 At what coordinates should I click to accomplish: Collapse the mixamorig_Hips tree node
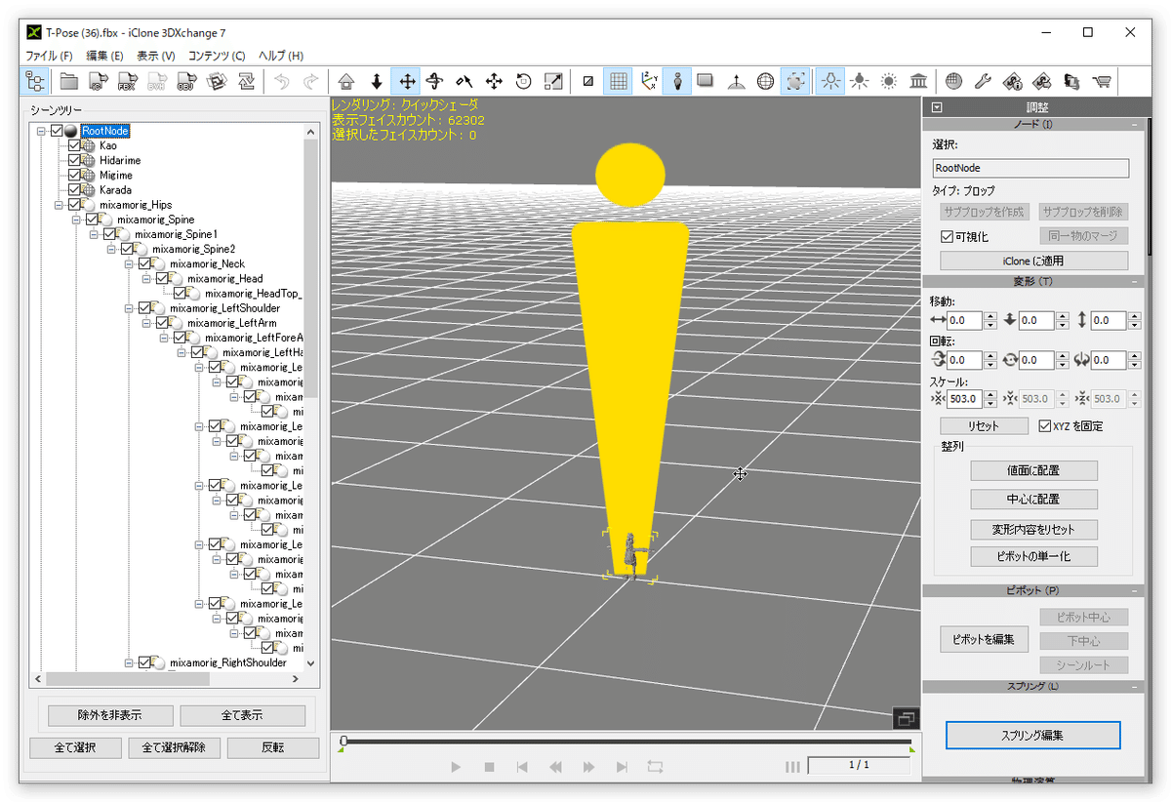click(x=58, y=205)
